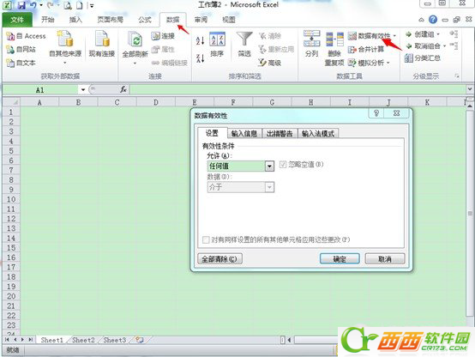The height and width of the screenshot is (357, 475).
Task: Open the Outline (分级显示) dialog launcher
Action: (456, 76)
